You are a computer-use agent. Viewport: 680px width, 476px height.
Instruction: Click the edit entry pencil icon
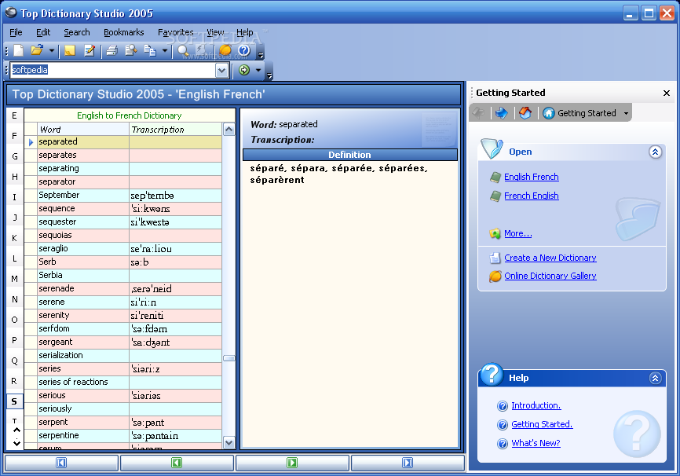(90, 51)
